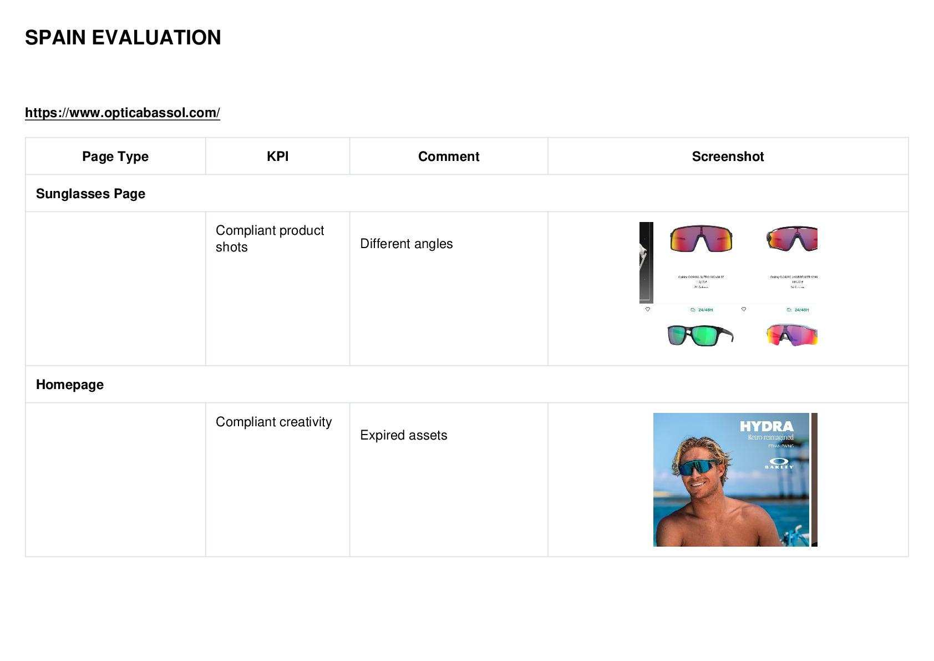The width and height of the screenshot is (934, 661).
Task: Select the Homepage section row
Action: pos(467,385)
